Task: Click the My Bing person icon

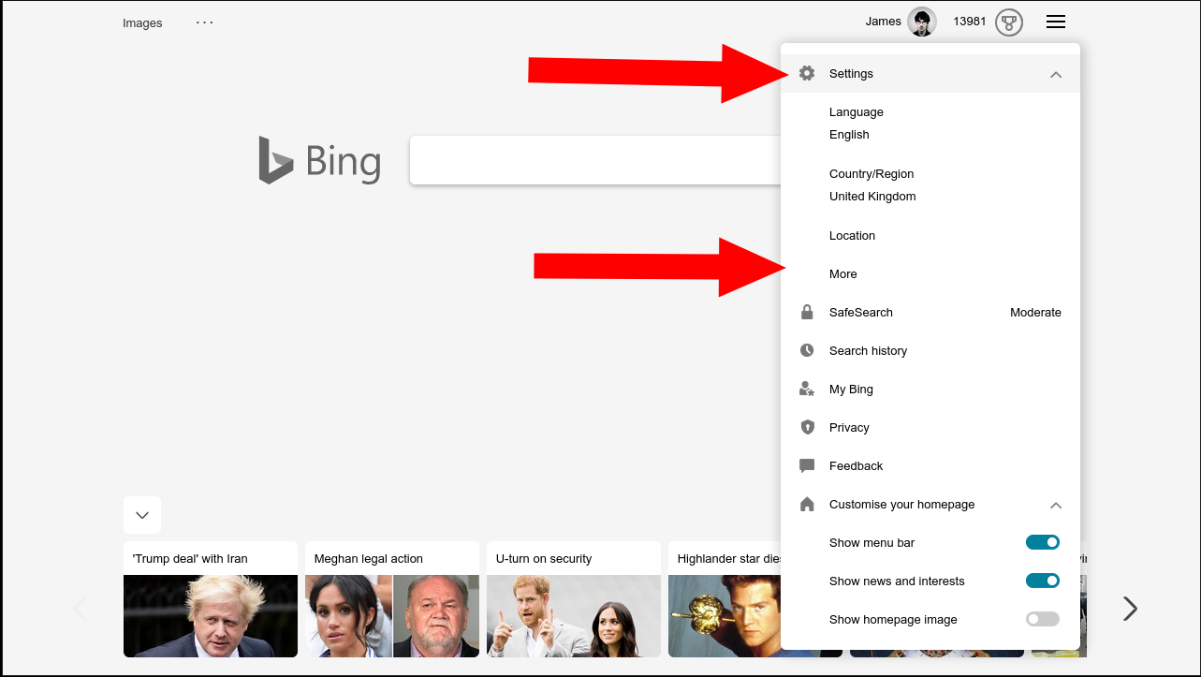Action: point(807,389)
